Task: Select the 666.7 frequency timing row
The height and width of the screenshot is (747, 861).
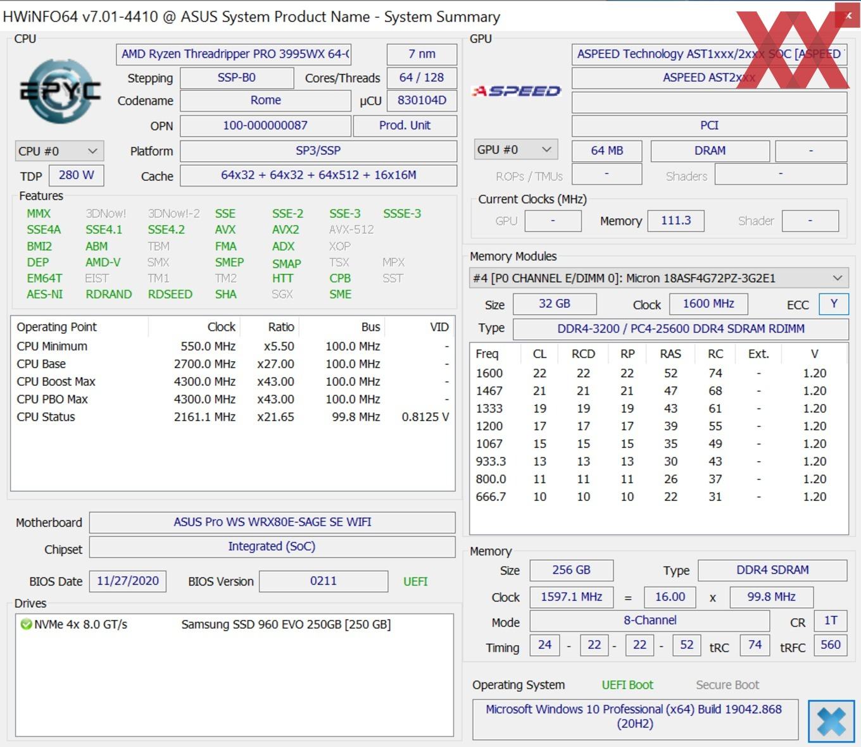Action: tap(658, 497)
